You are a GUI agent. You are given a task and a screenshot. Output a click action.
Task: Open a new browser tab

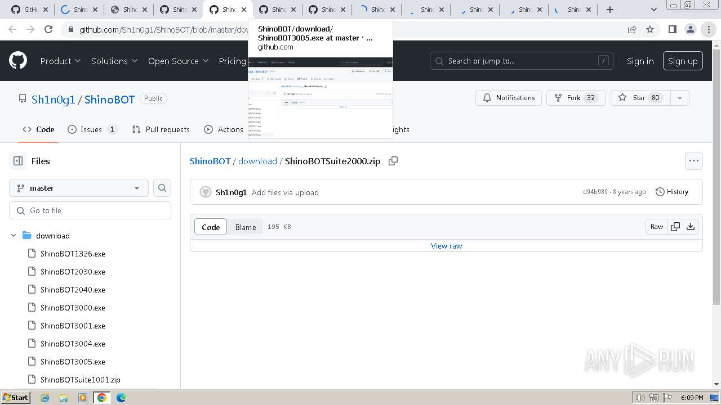[610, 10]
